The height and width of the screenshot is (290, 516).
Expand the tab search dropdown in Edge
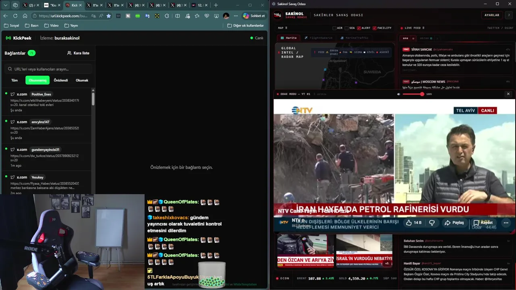6,5
